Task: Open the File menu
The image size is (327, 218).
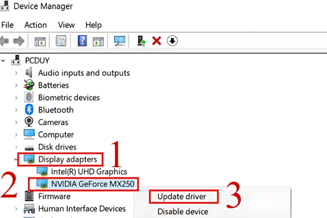Action: (8, 25)
